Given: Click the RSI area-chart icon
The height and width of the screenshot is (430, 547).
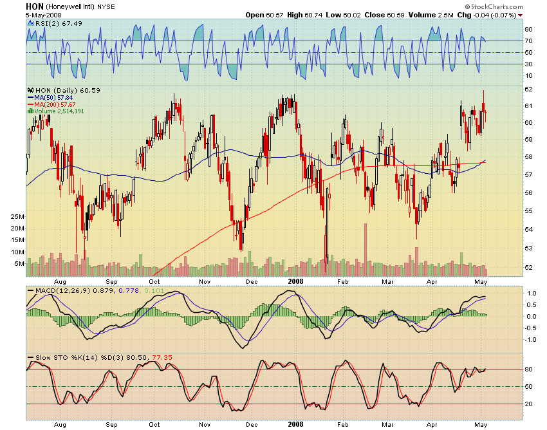Looking at the screenshot, I should click(31, 23).
